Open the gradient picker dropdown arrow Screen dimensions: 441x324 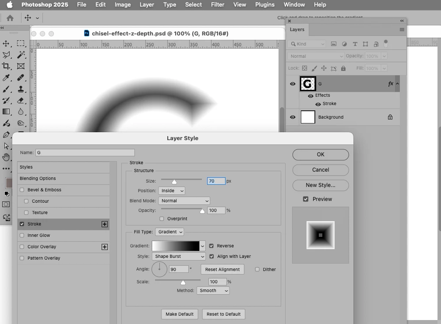point(202,246)
